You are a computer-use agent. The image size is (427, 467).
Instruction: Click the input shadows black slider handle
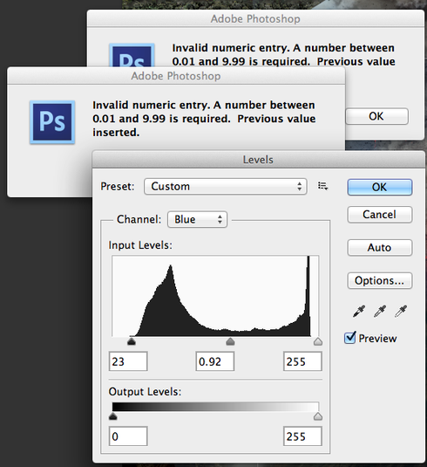(132, 341)
